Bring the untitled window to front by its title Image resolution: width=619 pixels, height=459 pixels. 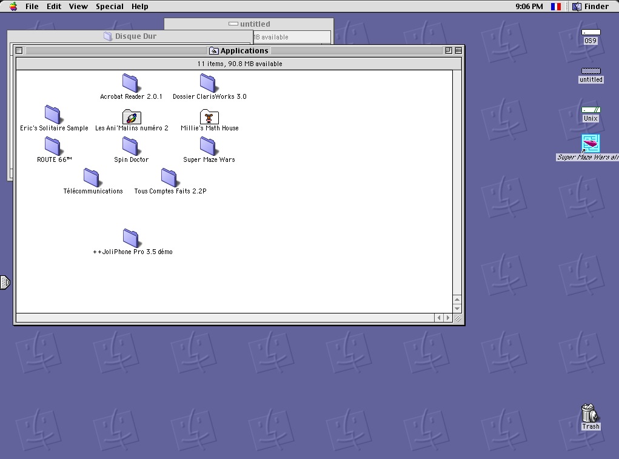pyautogui.click(x=255, y=24)
